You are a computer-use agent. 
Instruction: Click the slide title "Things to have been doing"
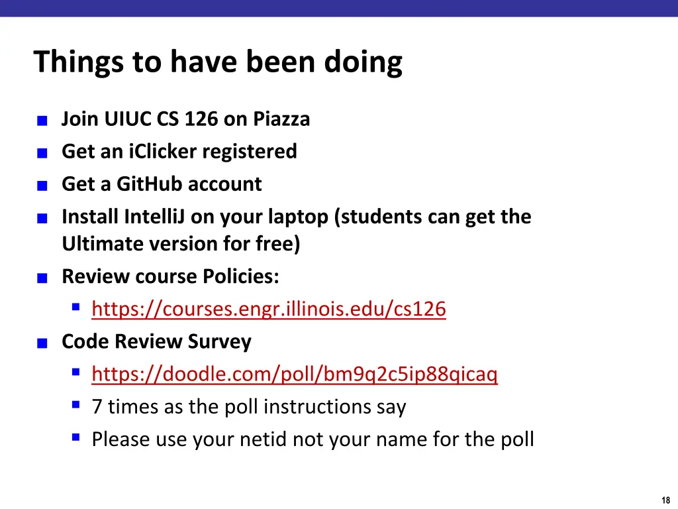pos(218,63)
